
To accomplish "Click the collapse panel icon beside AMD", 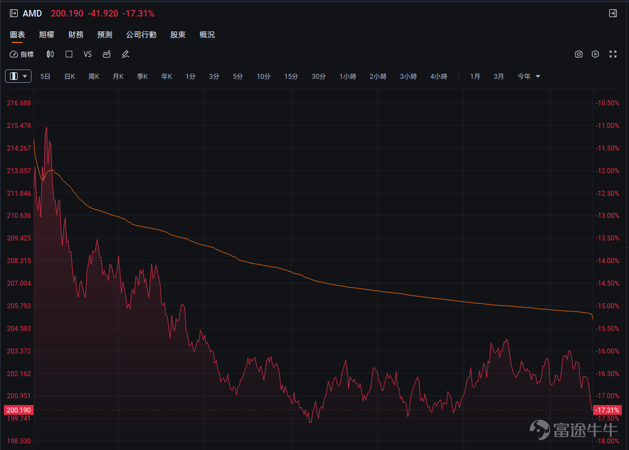I will (14, 13).
